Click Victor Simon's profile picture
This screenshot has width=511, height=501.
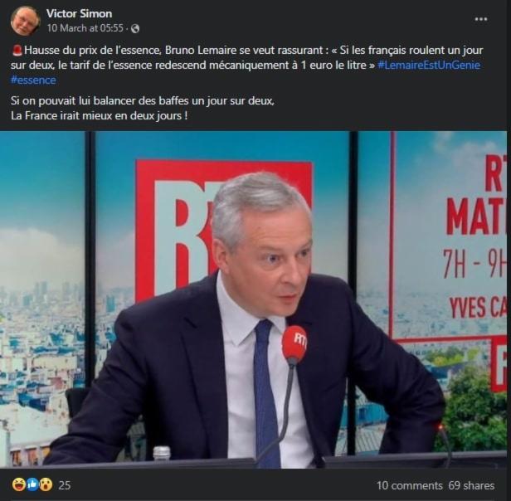click(25, 21)
